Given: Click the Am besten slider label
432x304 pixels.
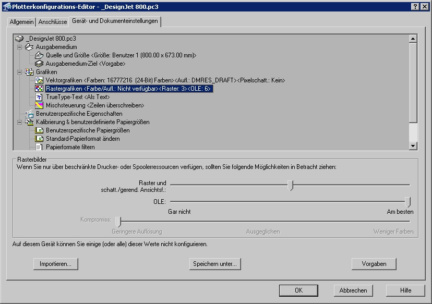Looking at the screenshot, I should [x=400, y=212].
